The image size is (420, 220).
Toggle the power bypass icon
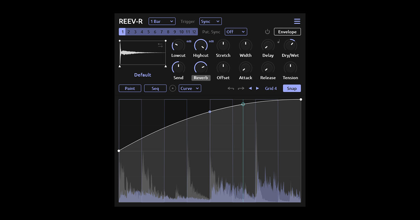[x=267, y=32]
